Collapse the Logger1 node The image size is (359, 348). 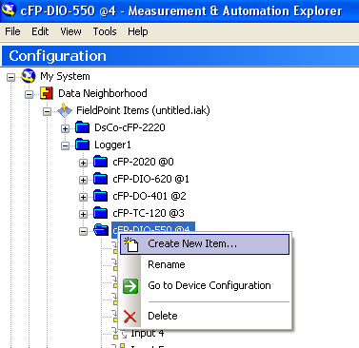[x=65, y=145]
